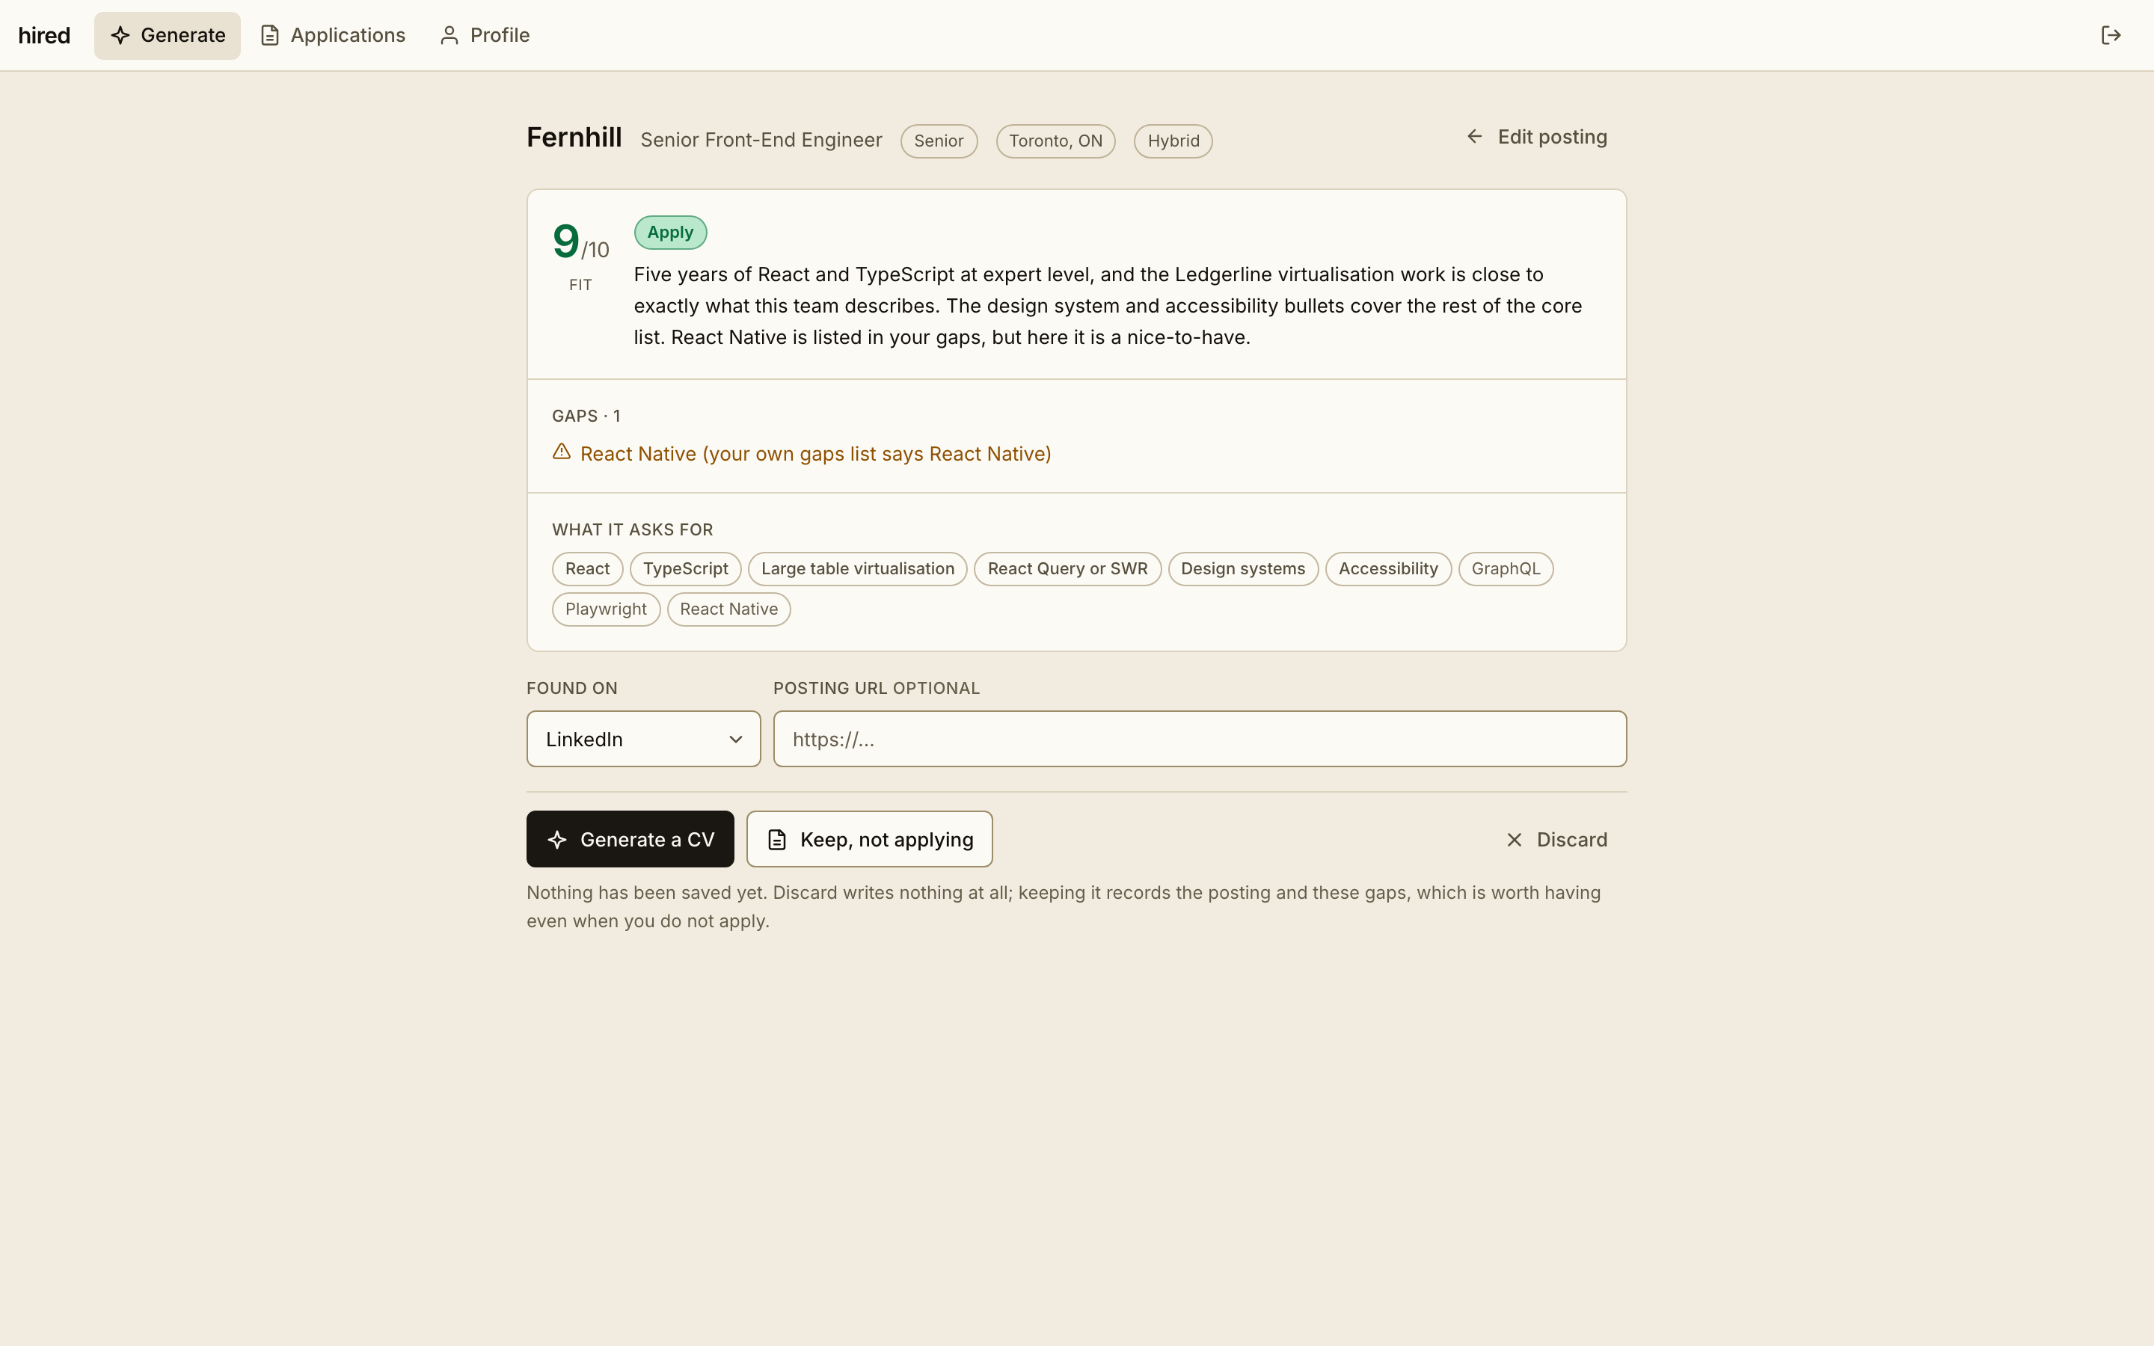Click the hired logo
Viewport: 2154px width, 1346px height.
click(x=45, y=36)
